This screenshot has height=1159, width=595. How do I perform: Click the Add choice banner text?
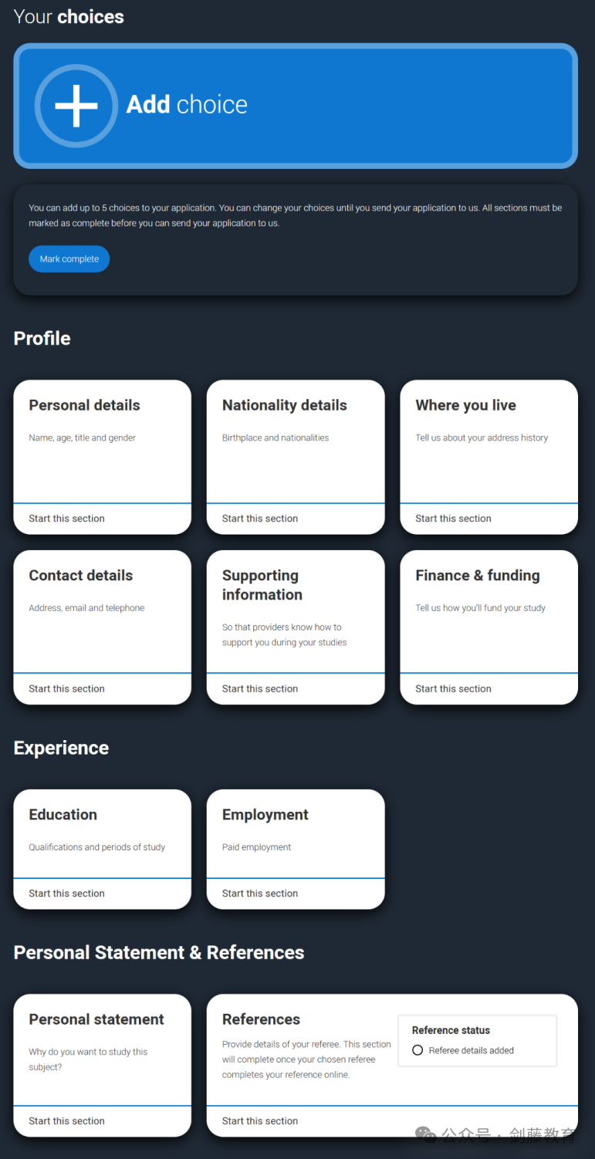click(x=187, y=105)
